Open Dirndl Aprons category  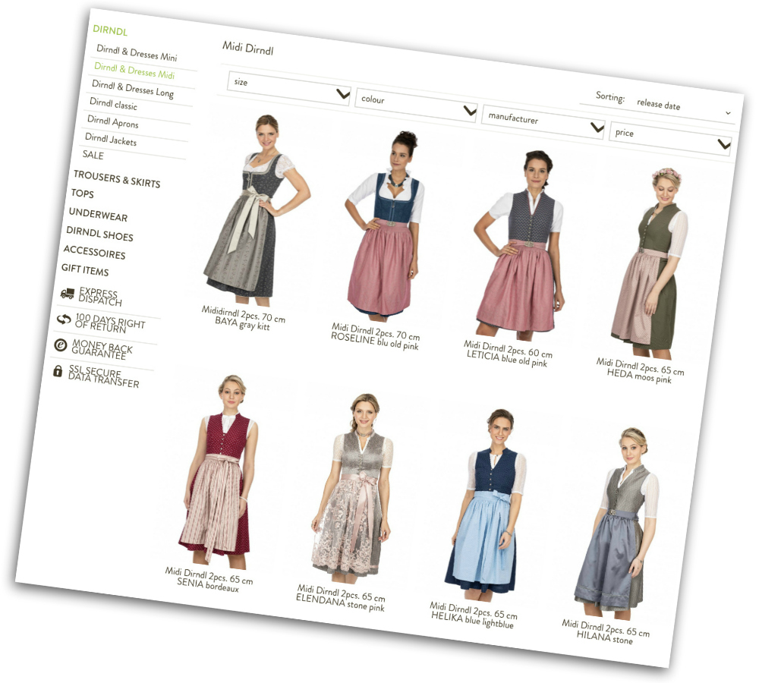coord(113,121)
